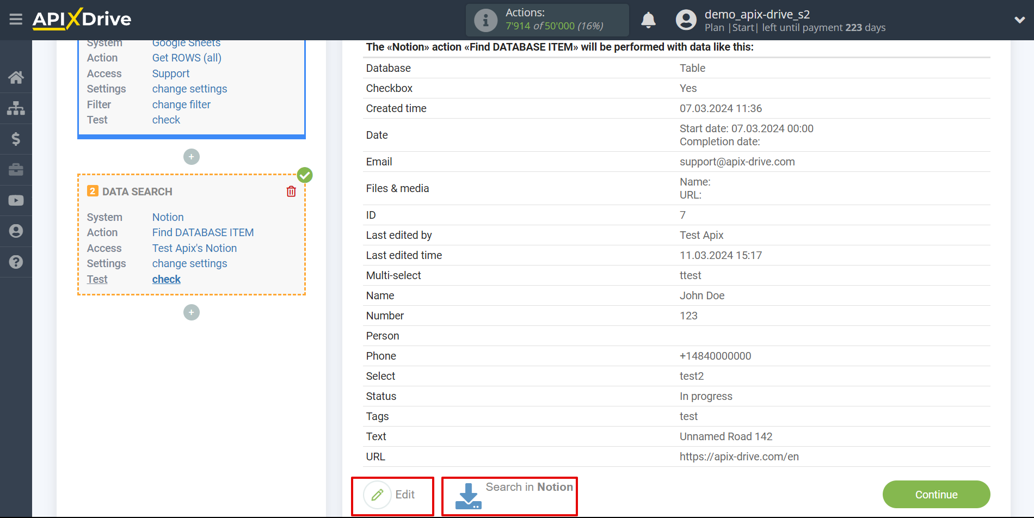1034x518 pixels.
Task: Open the connections sitemap icon
Action: point(16,108)
